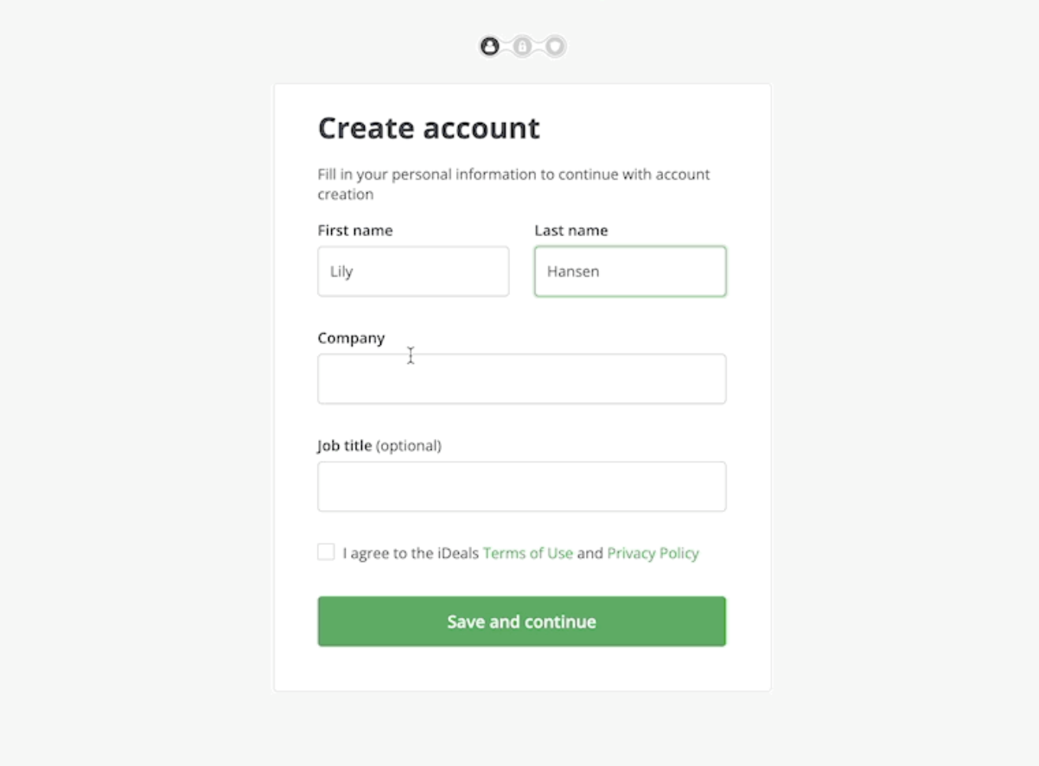Select the Job title input box
1039x766 pixels.
(x=522, y=487)
